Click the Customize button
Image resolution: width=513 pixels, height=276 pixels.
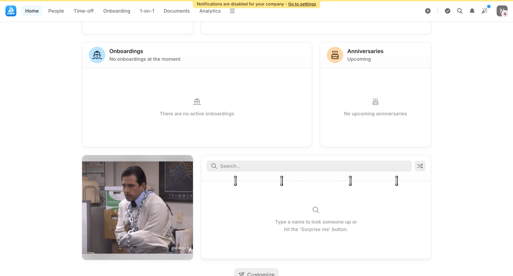256,272
